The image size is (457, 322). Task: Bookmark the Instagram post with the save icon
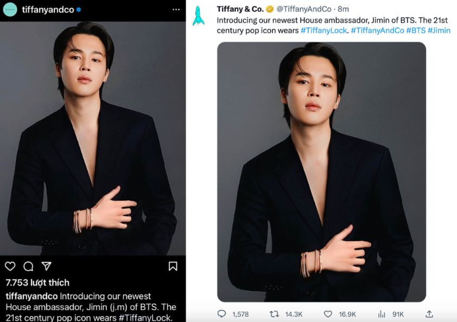click(x=174, y=266)
